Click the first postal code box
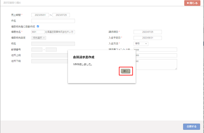204x133 pixels. click(37, 50)
